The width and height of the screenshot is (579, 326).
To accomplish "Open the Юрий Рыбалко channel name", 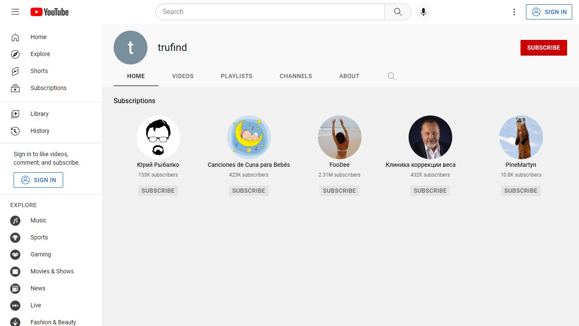I will click(158, 165).
